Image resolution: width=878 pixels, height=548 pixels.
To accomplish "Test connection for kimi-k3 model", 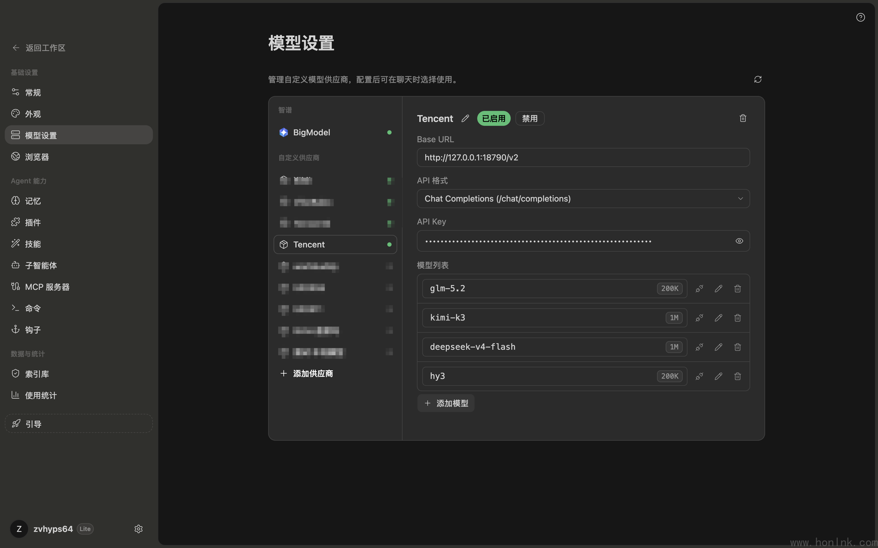I will click(x=699, y=318).
